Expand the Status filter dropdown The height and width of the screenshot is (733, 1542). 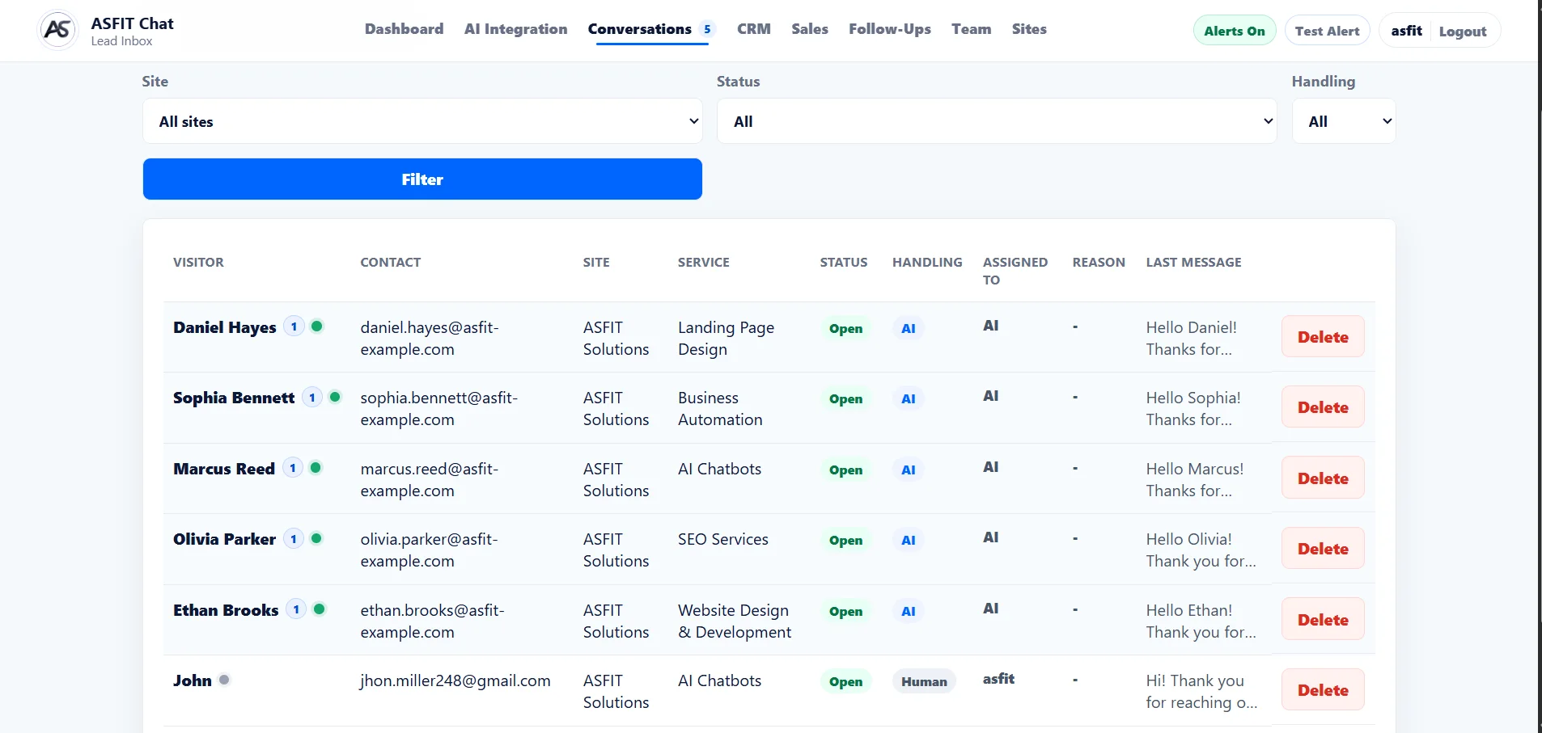pos(997,121)
